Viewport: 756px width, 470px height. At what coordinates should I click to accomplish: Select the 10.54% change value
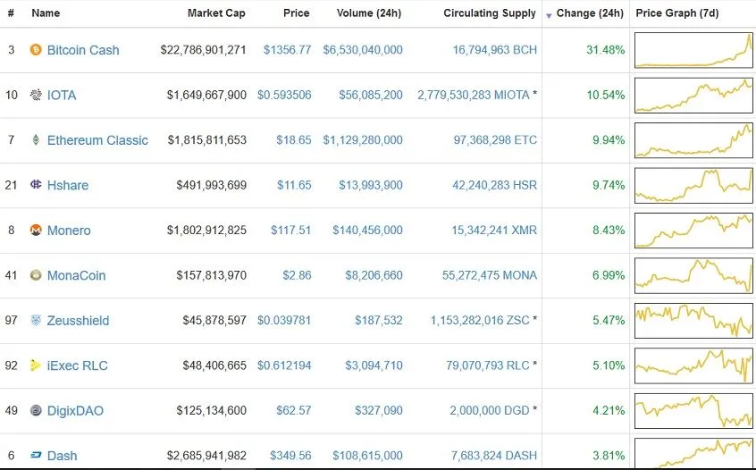[606, 95]
